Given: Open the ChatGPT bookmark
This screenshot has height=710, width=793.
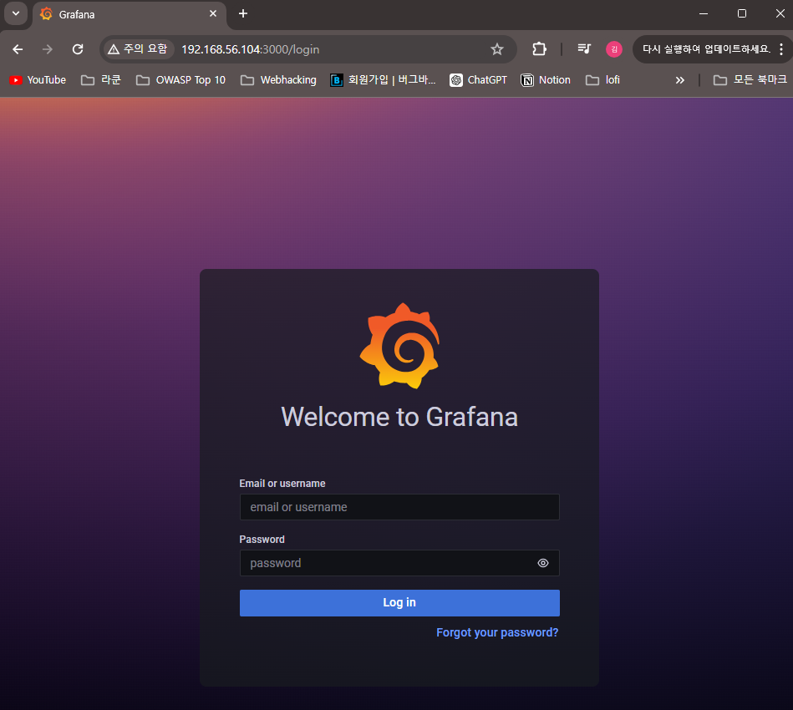Looking at the screenshot, I should (x=479, y=80).
